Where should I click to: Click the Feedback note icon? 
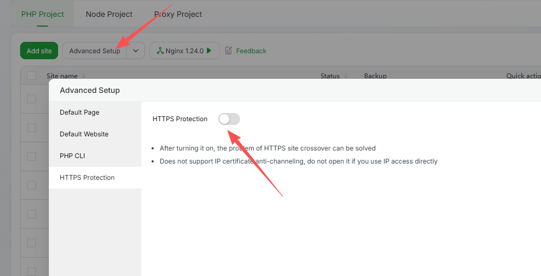[x=228, y=51]
